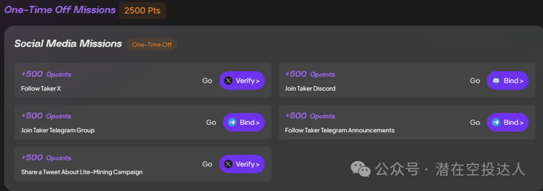This screenshot has width=543, height=191.
Task: Go to Share a Tweet About Lite-Mining
Action: coord(207,164)
